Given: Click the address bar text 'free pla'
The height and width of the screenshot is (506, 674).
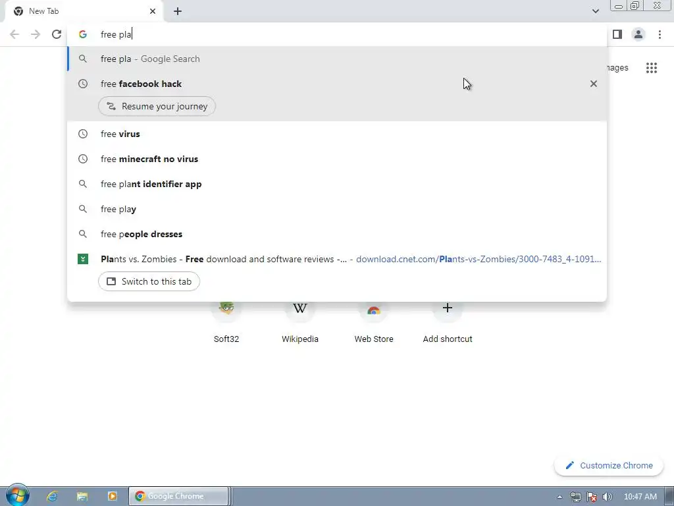Looking at the screenshot, I should [x=116, y=34].
